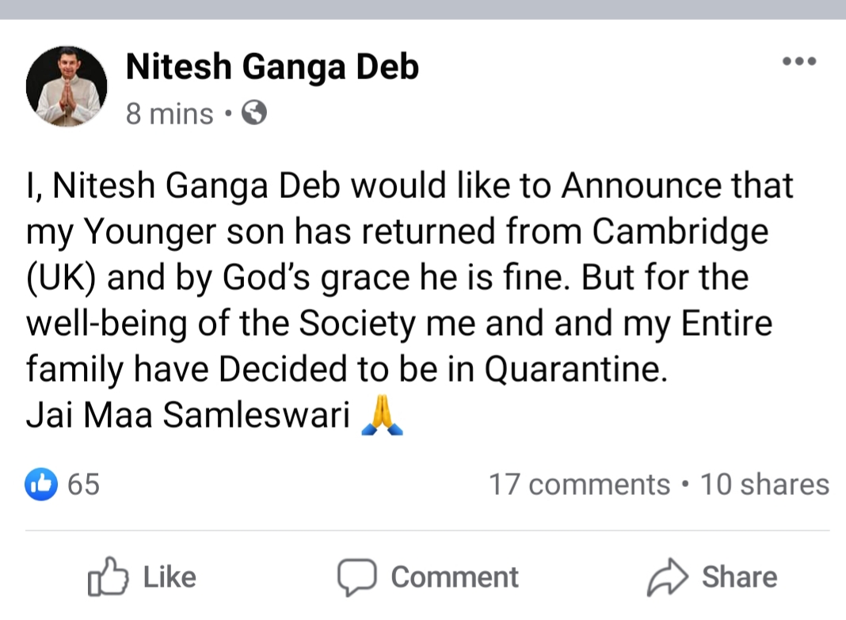This screenshot has height=620, width=846.
Task: Click the "Jai Maa Samleswari" text line
Action: 189,417
